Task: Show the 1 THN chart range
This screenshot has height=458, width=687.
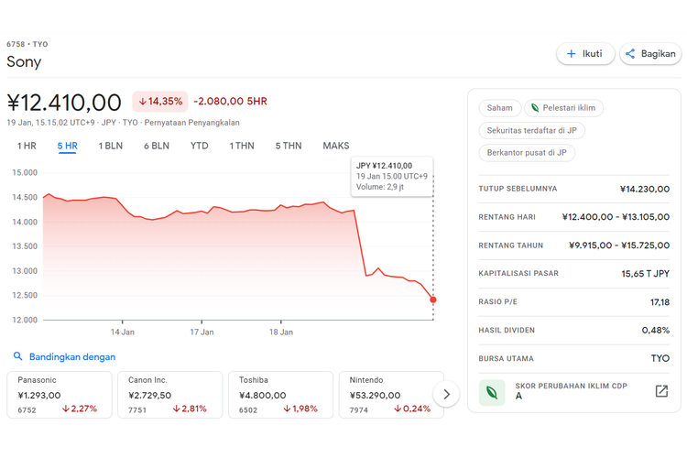Action: click(x=242, y=146)
